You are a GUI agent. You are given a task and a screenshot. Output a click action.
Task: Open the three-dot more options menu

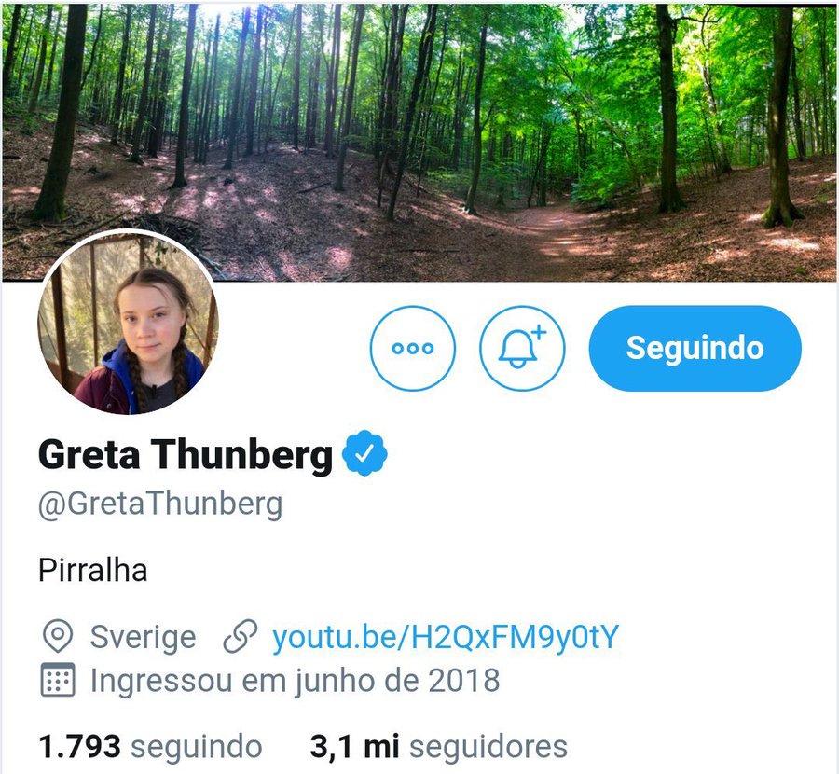pos(413,348)
